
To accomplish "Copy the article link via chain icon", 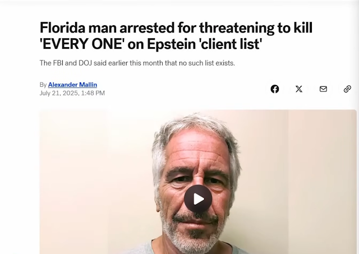I will coord(347,89).
